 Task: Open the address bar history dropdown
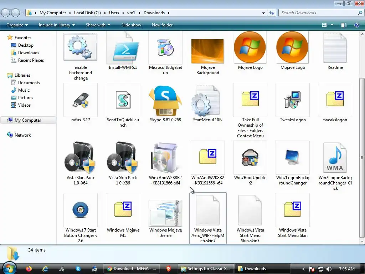tap(263, 13)
